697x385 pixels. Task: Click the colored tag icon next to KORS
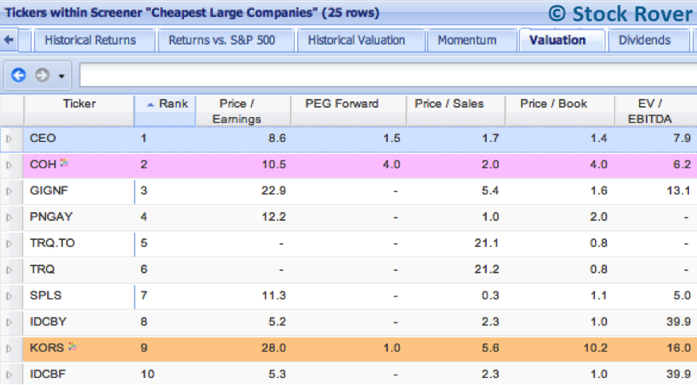pyautogui.click(x=72, y=346)
